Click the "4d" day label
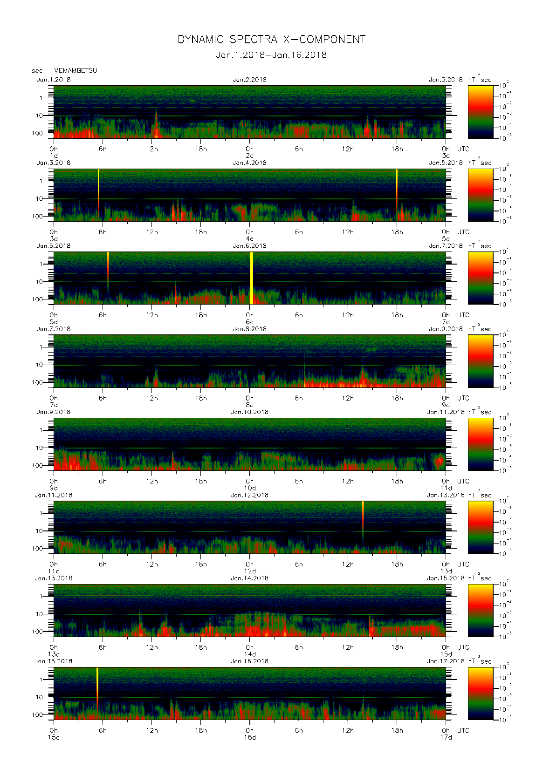Image resolution: width=543 pixels, height=782 pixels. coord(250,239)
